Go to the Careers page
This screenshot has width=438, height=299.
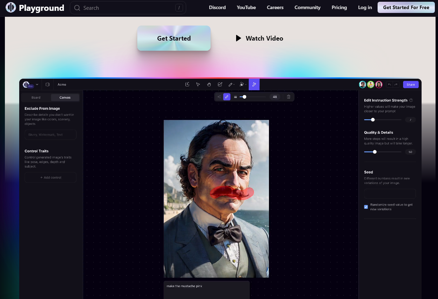pyautogui.click(x=275, y=7)
